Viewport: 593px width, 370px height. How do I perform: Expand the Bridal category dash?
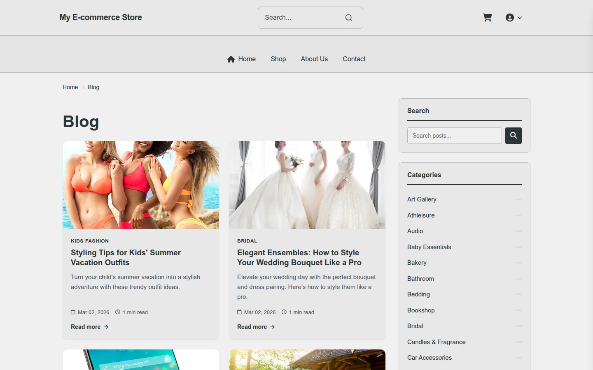pyautogui.click(x=518, y=326)
